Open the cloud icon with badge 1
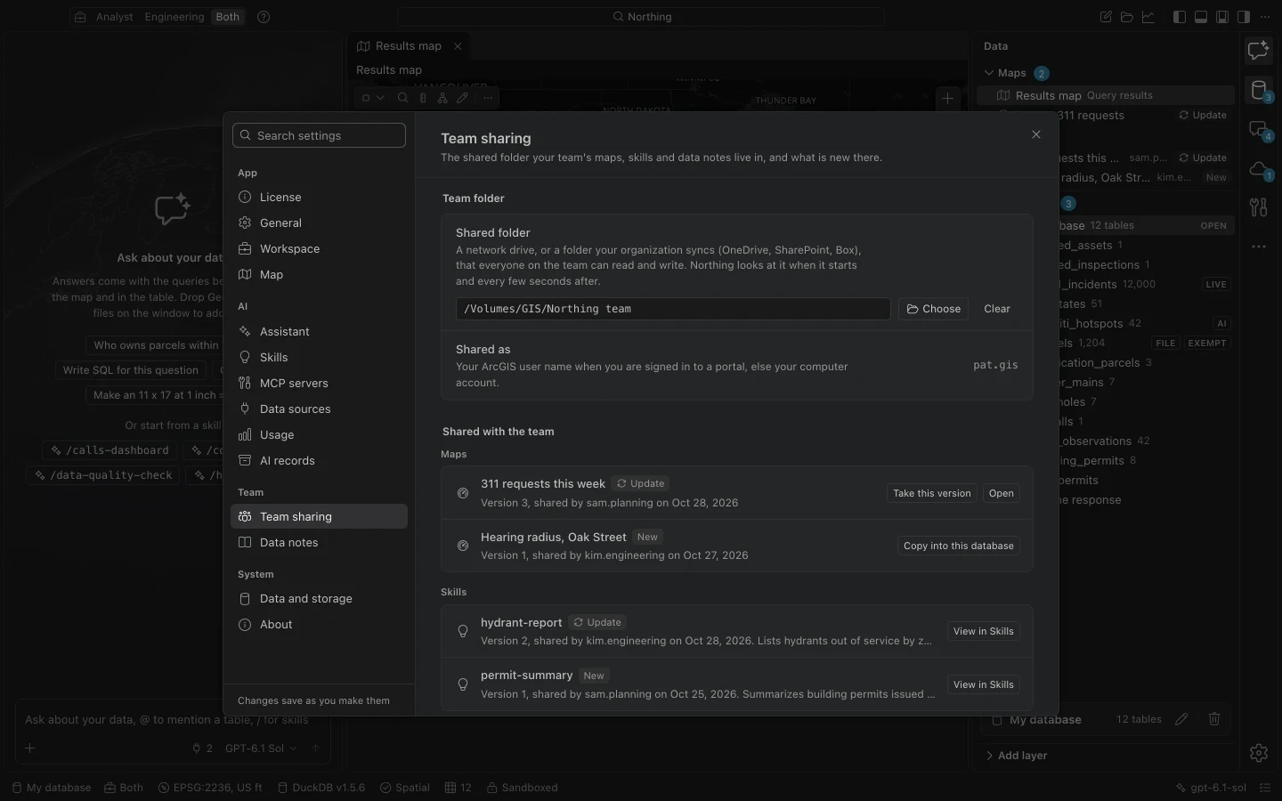This screenshot has width=1282, height=801. click(1258, 168)
